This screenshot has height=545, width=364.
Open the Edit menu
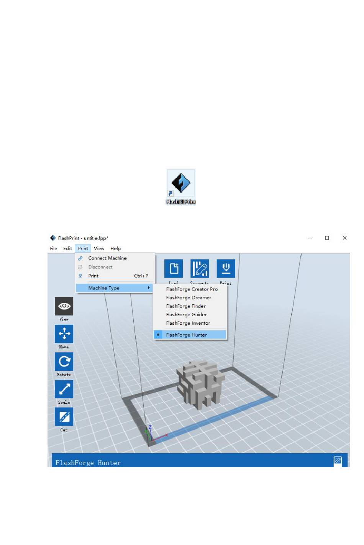[x=67, y=248]
